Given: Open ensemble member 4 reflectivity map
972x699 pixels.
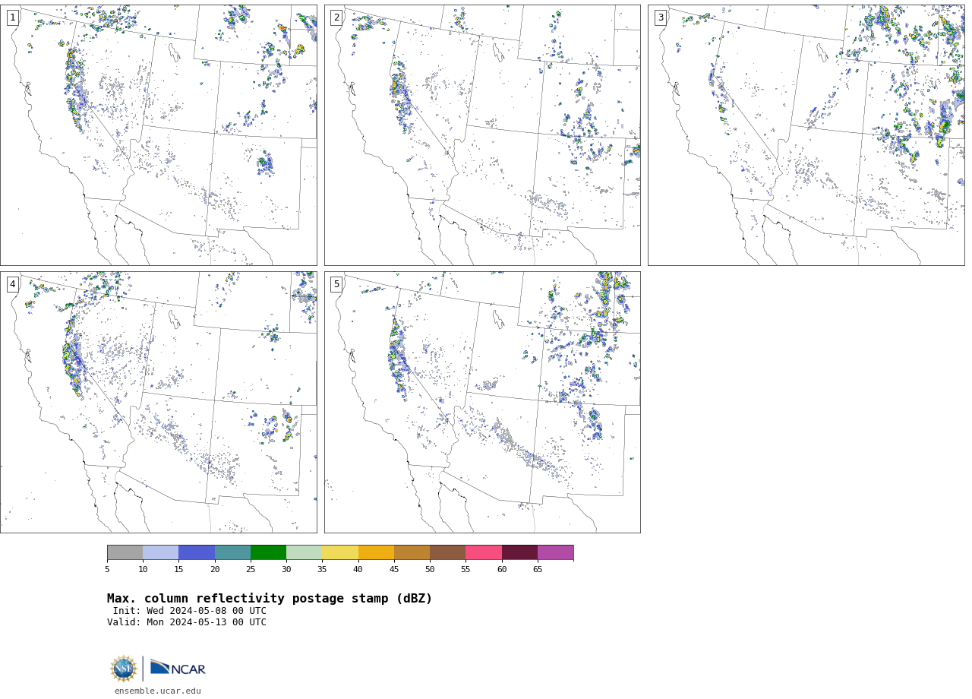Looking at the screenshot, I should coord(159,402).
